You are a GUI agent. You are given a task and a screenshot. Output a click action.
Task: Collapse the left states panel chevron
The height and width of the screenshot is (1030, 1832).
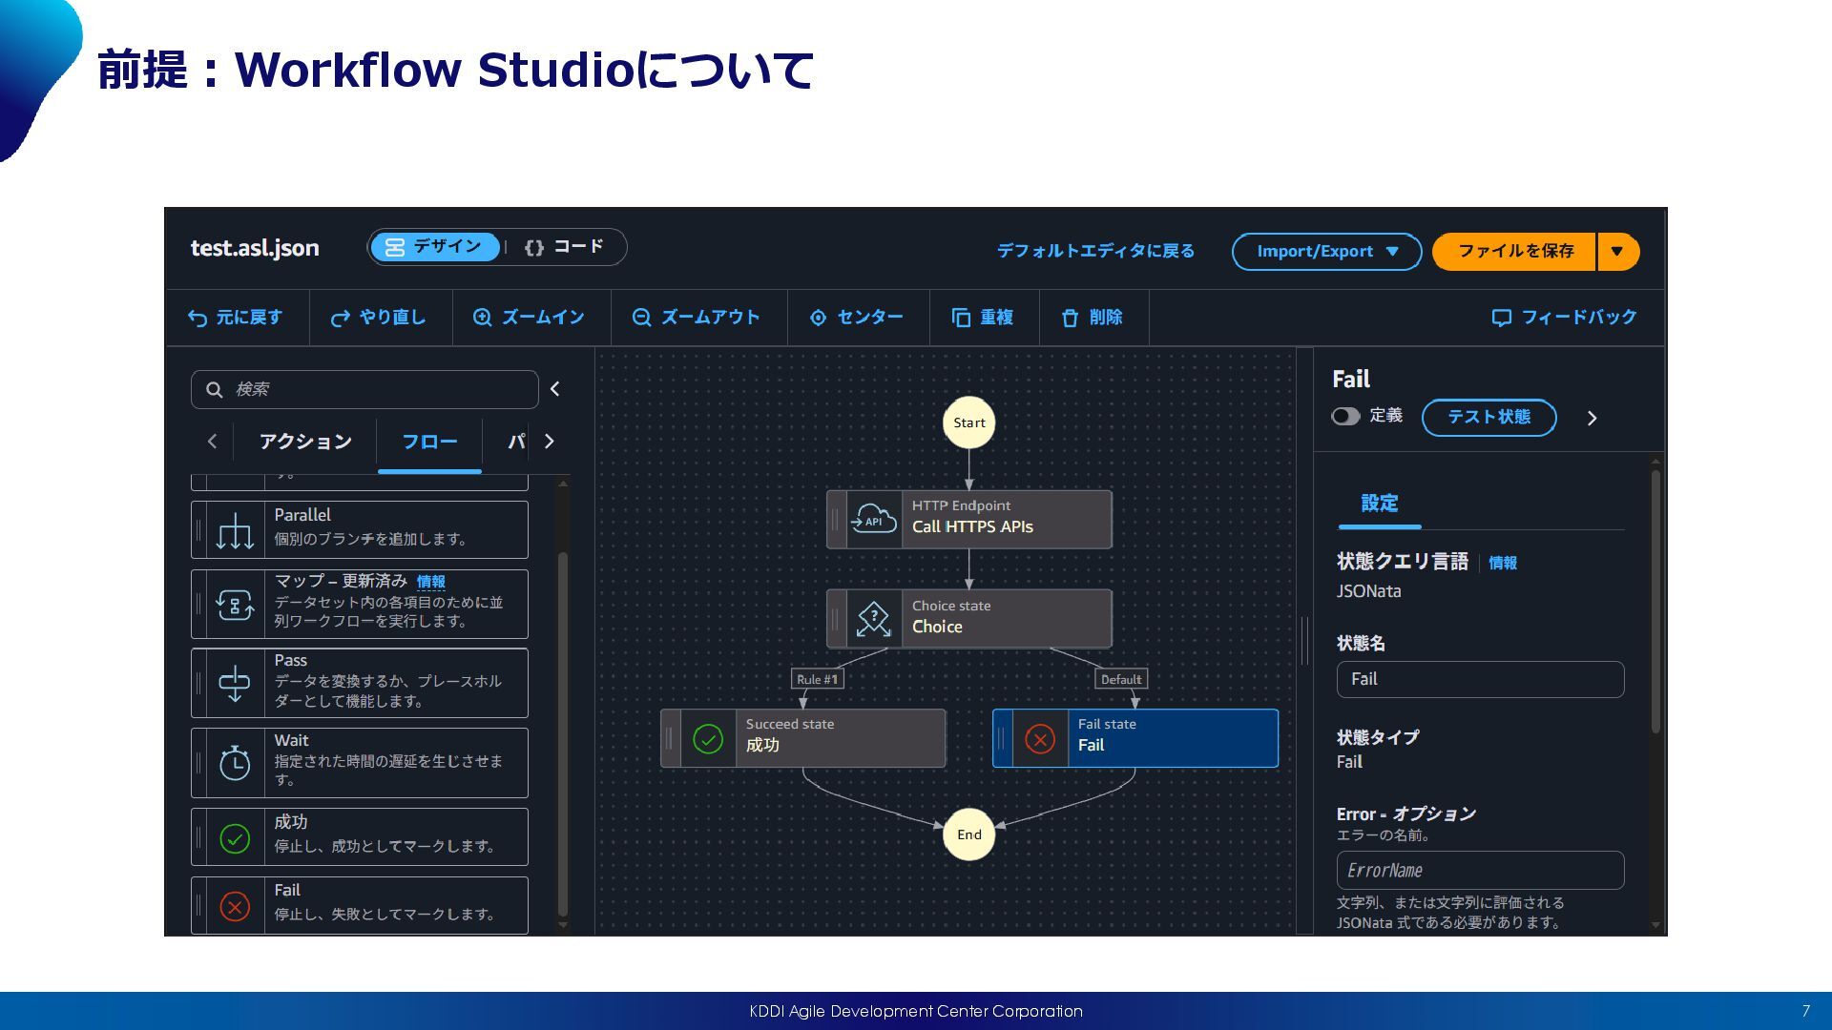(x=555, y=389)
